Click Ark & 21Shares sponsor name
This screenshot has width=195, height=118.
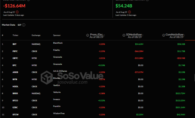click(60, 71)
